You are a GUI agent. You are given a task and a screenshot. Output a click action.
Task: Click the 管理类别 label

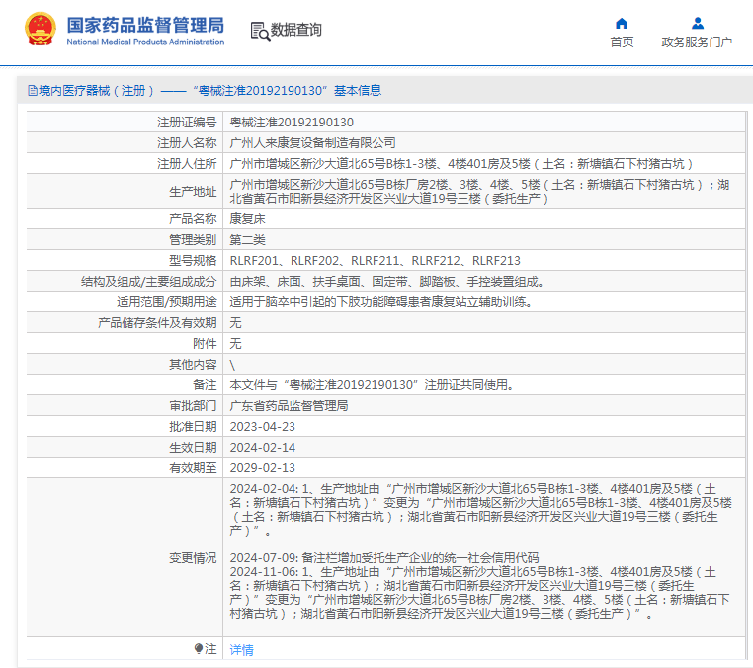pyautogui.click(x=193, y=240)
